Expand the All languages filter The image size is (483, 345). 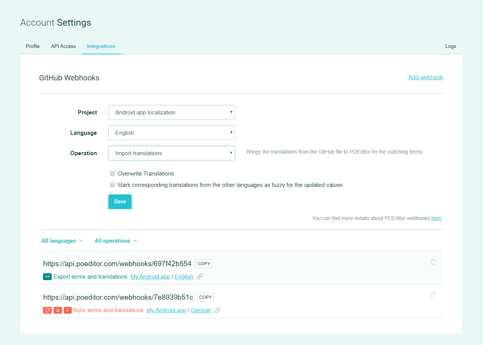coord(62,241)
